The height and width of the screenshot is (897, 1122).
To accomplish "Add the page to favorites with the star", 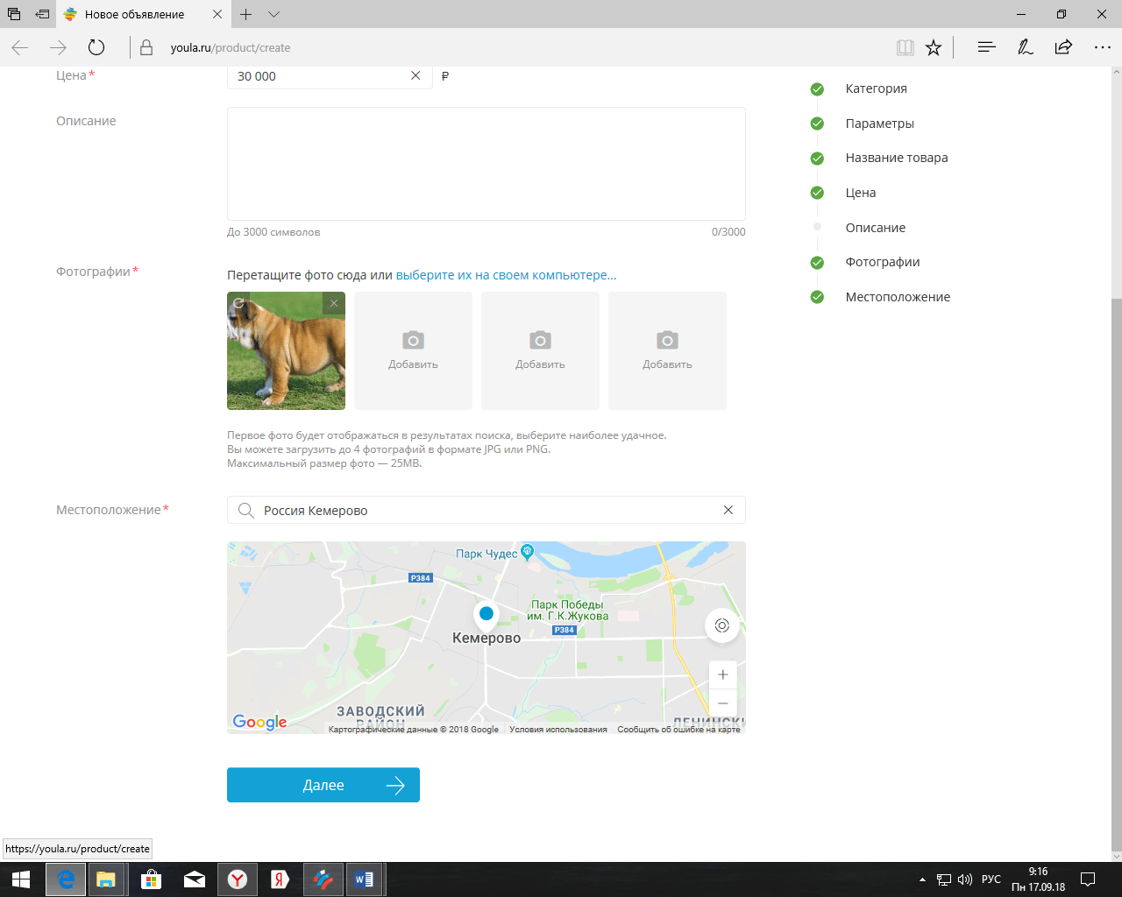I will (934, 47).
